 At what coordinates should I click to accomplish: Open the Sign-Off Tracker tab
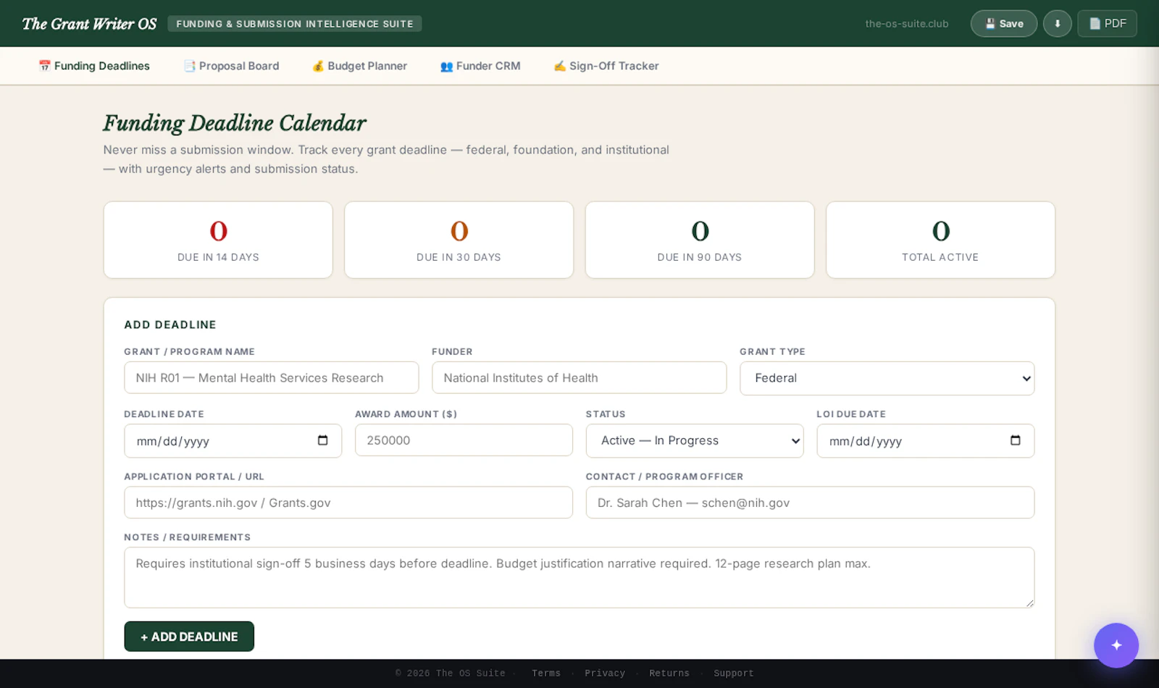click(x=606, y=66)
